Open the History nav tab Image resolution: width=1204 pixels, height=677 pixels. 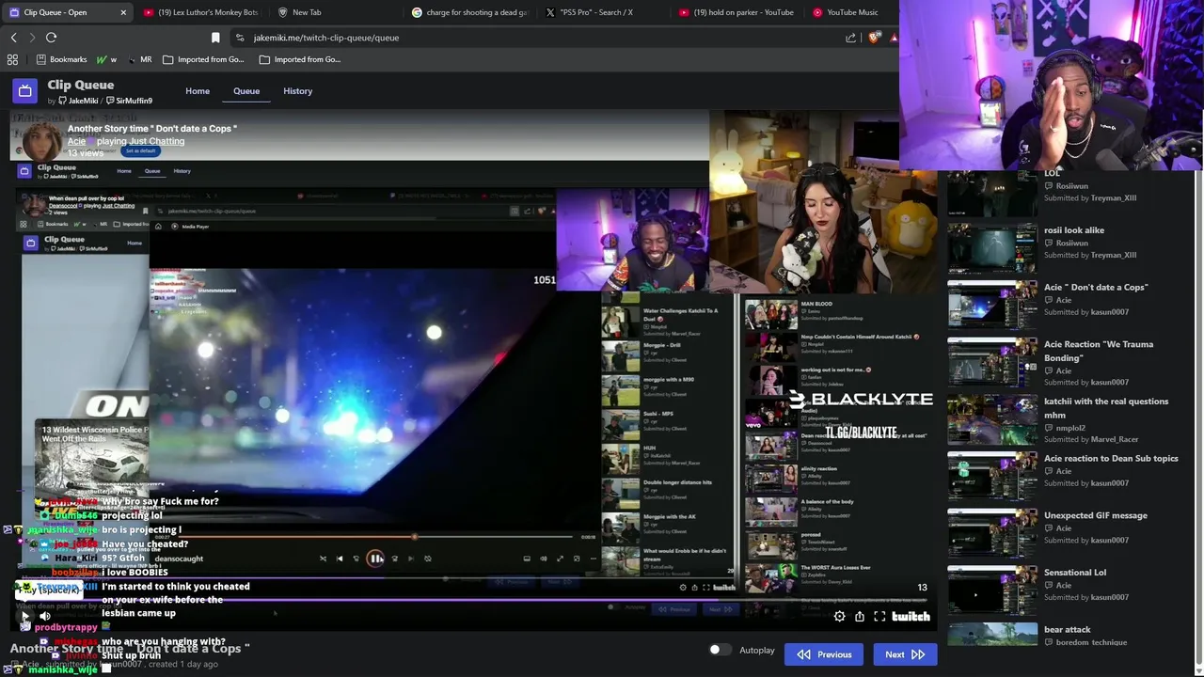pos(297,91)
